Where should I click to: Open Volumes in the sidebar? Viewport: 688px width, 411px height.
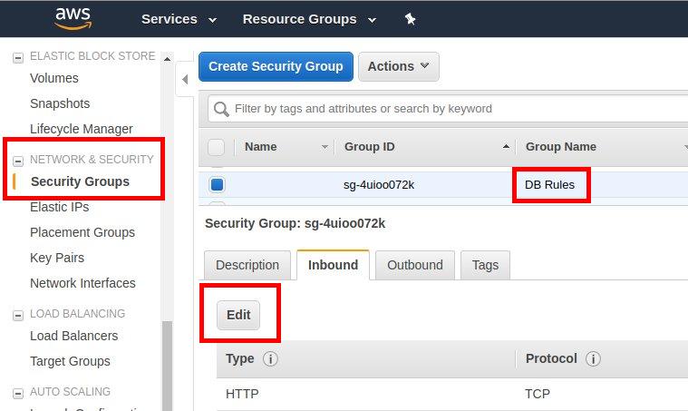pos(54,78)
